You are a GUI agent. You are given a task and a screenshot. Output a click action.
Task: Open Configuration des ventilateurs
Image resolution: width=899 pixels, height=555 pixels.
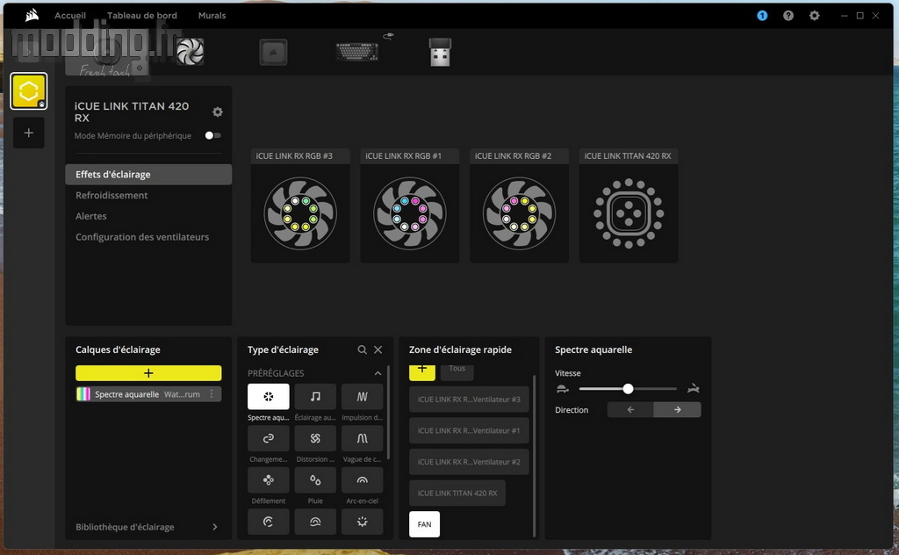[x=142, y=237]
